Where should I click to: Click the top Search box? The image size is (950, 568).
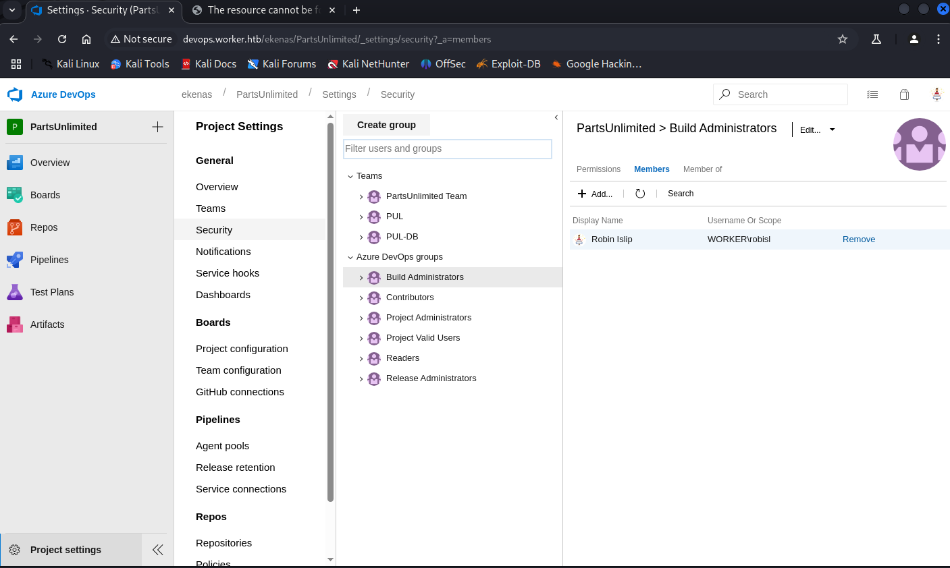click(x=781, y=94)
